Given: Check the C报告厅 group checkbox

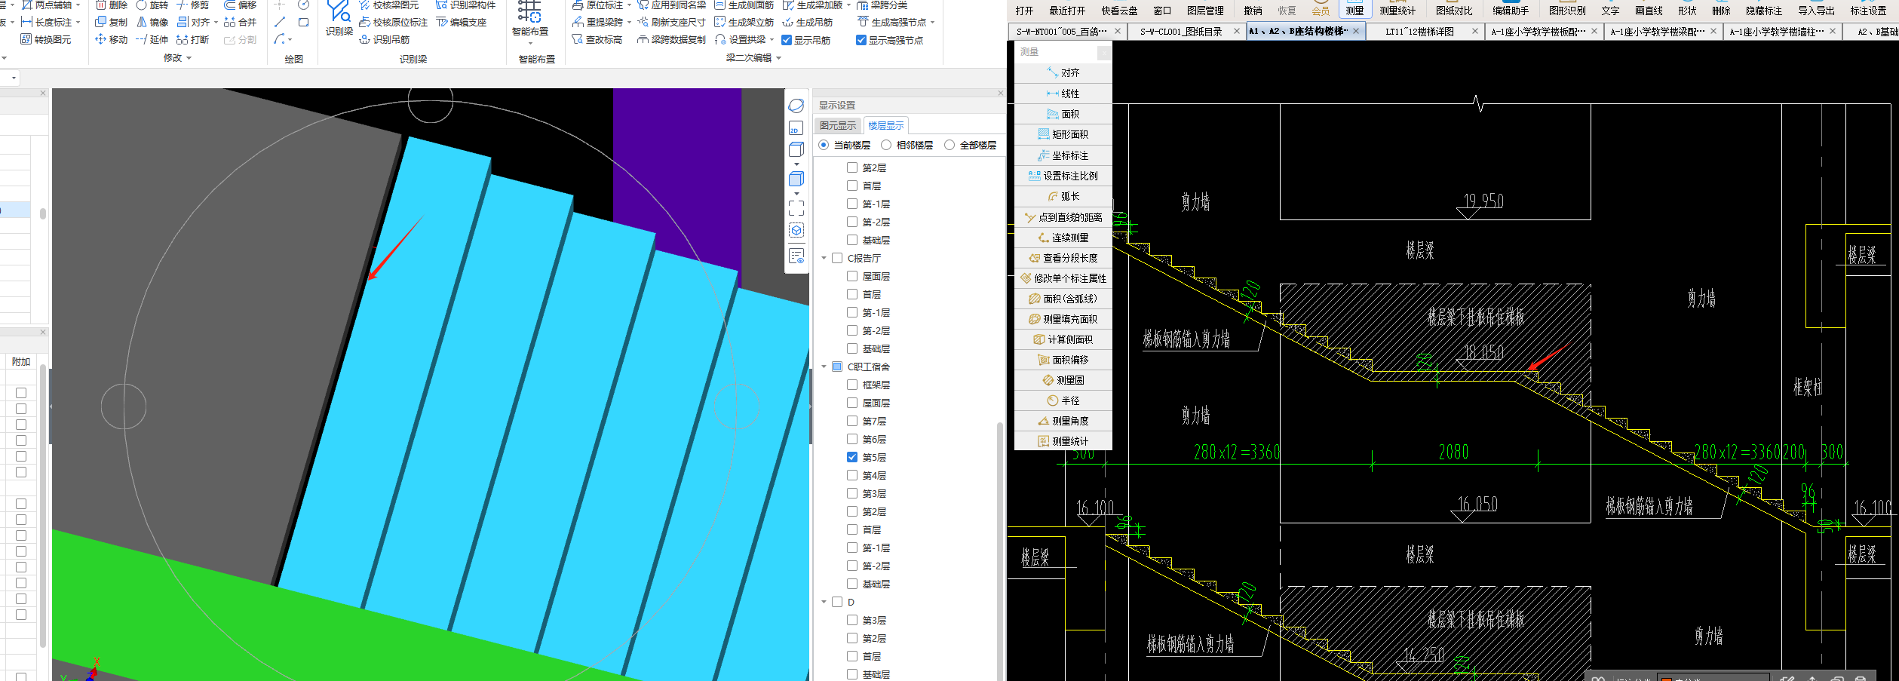Looking at the screenshot, I should 837,258.
